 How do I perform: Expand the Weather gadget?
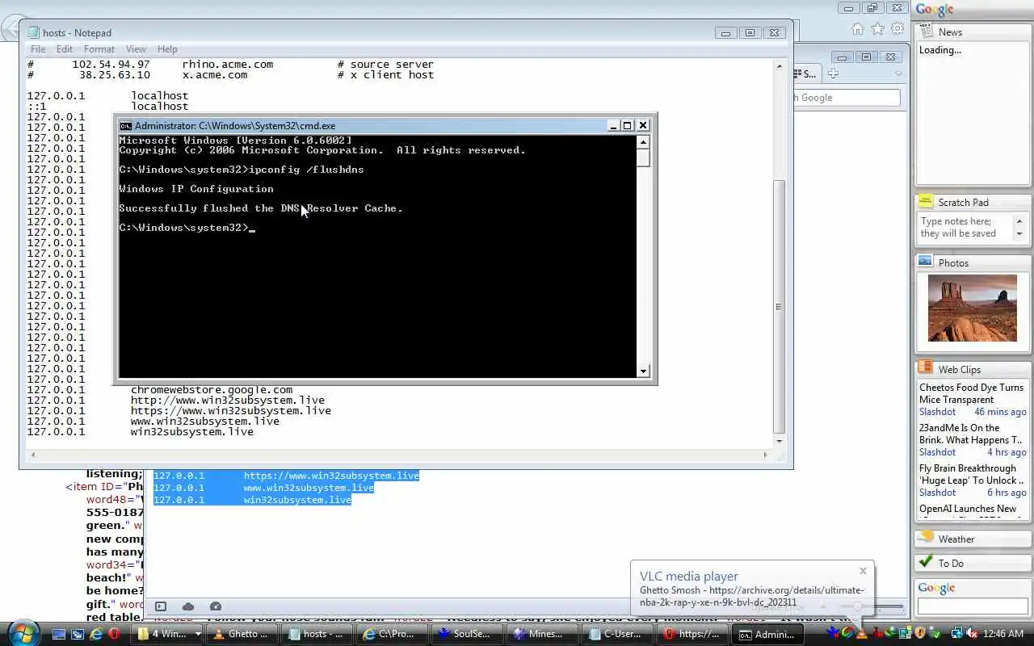[973, 539]
